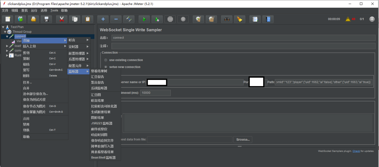Viewport: 379px width, 167px height.
Task: Click the timeout field showing 10000
Action: [x=155, y=93]
